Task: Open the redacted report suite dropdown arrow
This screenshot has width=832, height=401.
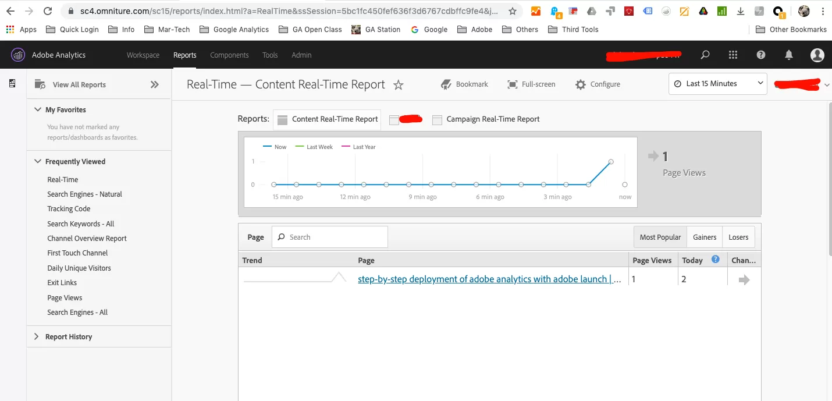Action: click(827, 85)
